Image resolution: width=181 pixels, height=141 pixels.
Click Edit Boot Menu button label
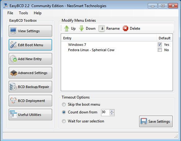pyautogui.click(x=30, y=45)
